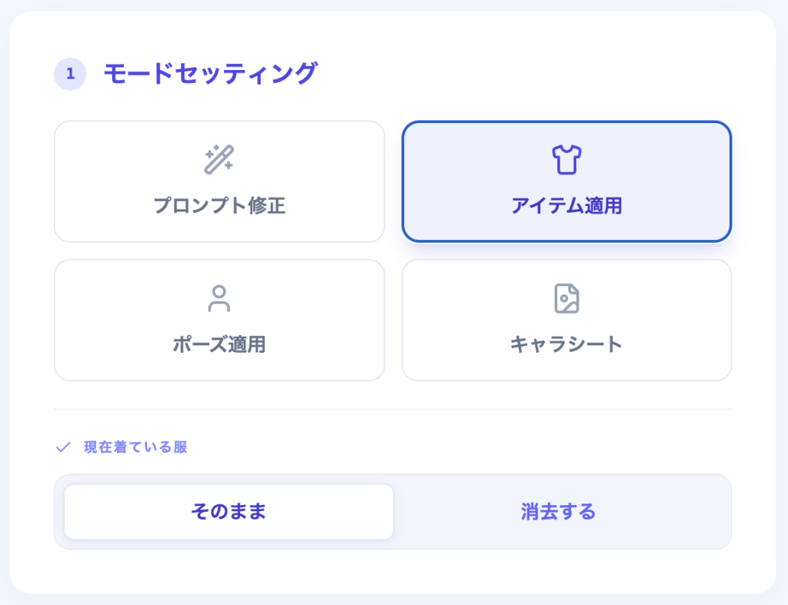788x605 pixels.
Task: Click the 現在着ている服 section label
Action: 135,447
